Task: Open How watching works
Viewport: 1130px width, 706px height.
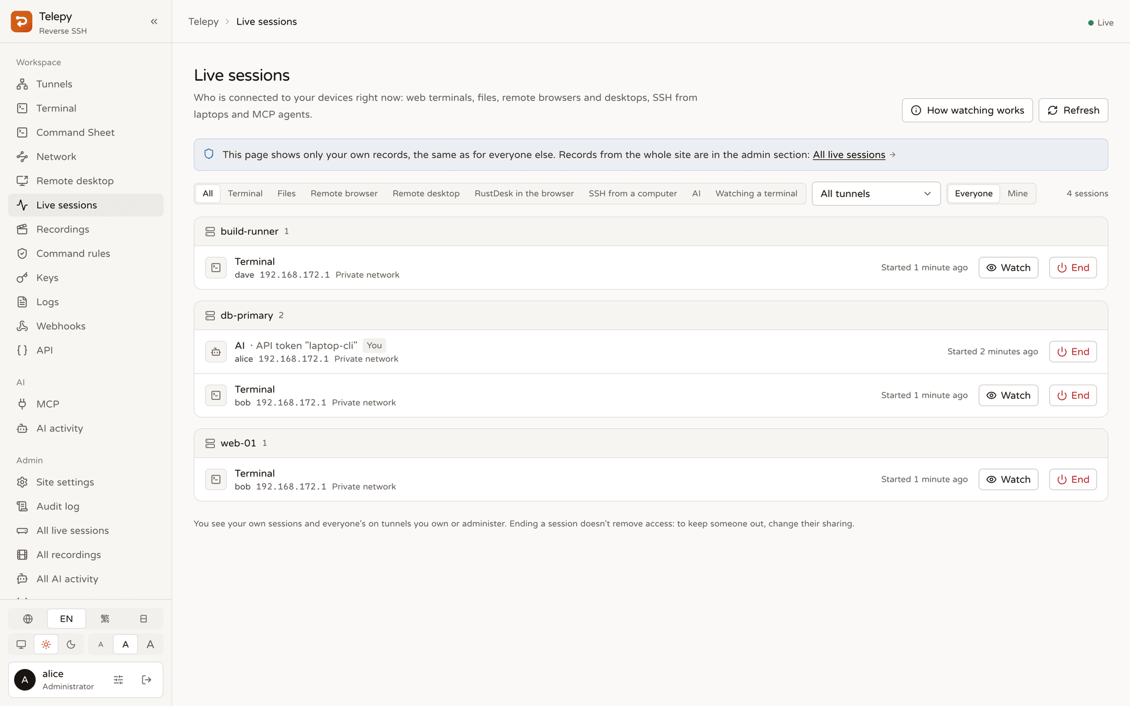Action: (967, 110)
